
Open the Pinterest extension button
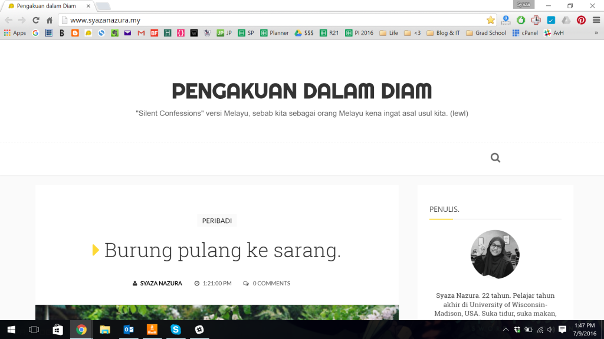pos(581,20)
